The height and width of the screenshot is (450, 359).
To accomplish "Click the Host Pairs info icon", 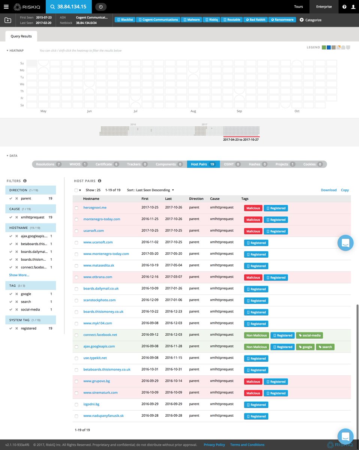I will point(100,181).
